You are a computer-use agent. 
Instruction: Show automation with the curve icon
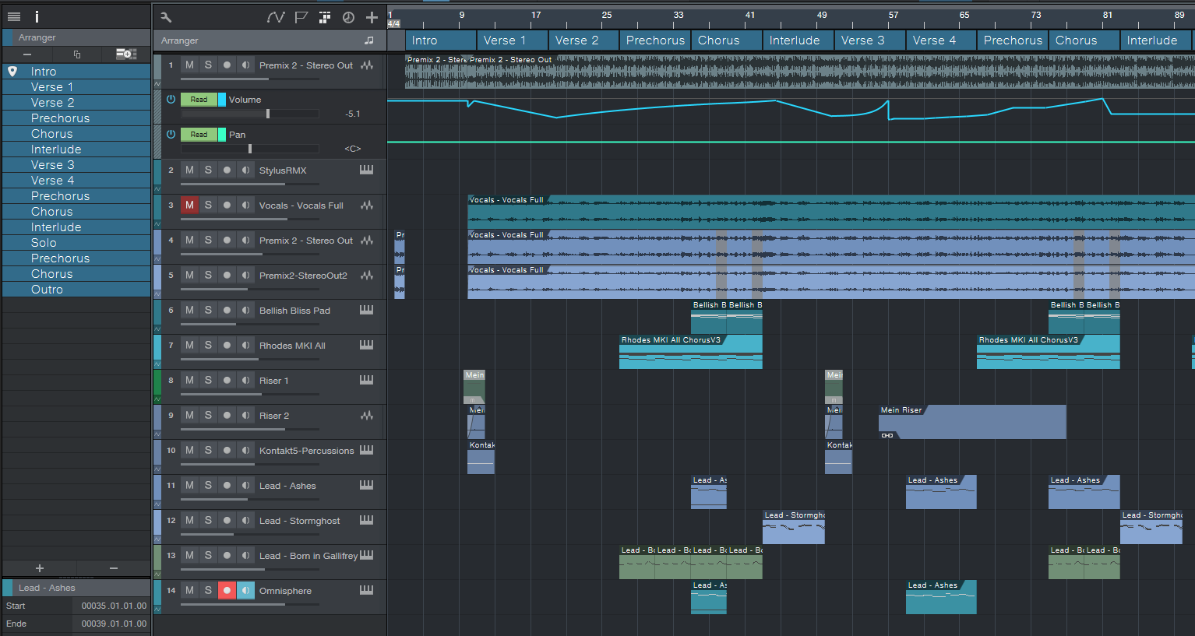(276, 17)
